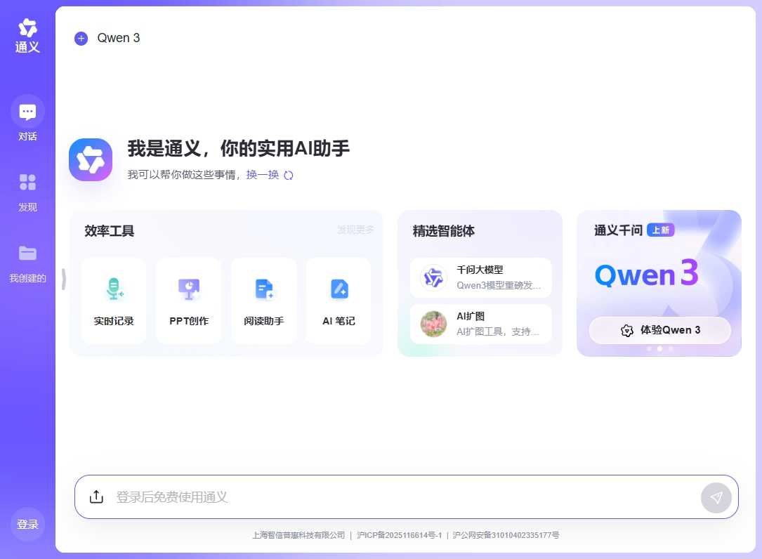Click 换一换 to refresh suggestions

click(x=262, y=174)
